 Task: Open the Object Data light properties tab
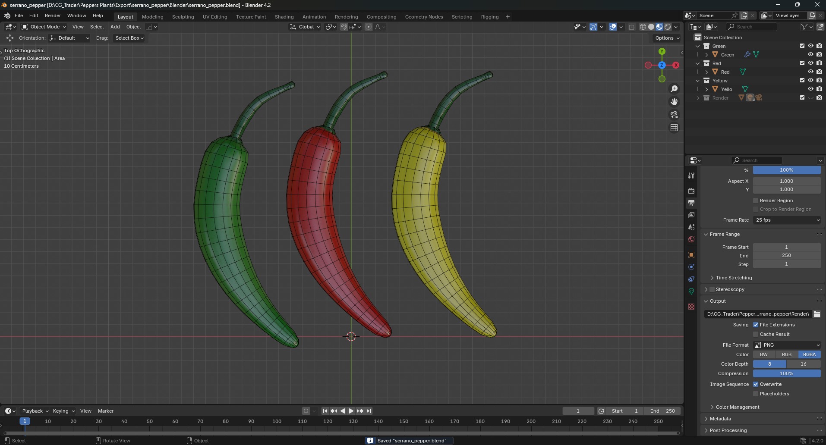691,291
